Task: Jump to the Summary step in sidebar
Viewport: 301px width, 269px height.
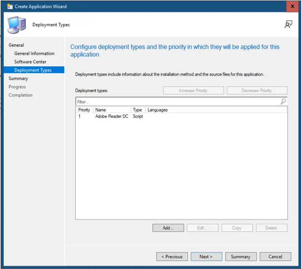Action: pyautogui.click(x=18, y=78)
